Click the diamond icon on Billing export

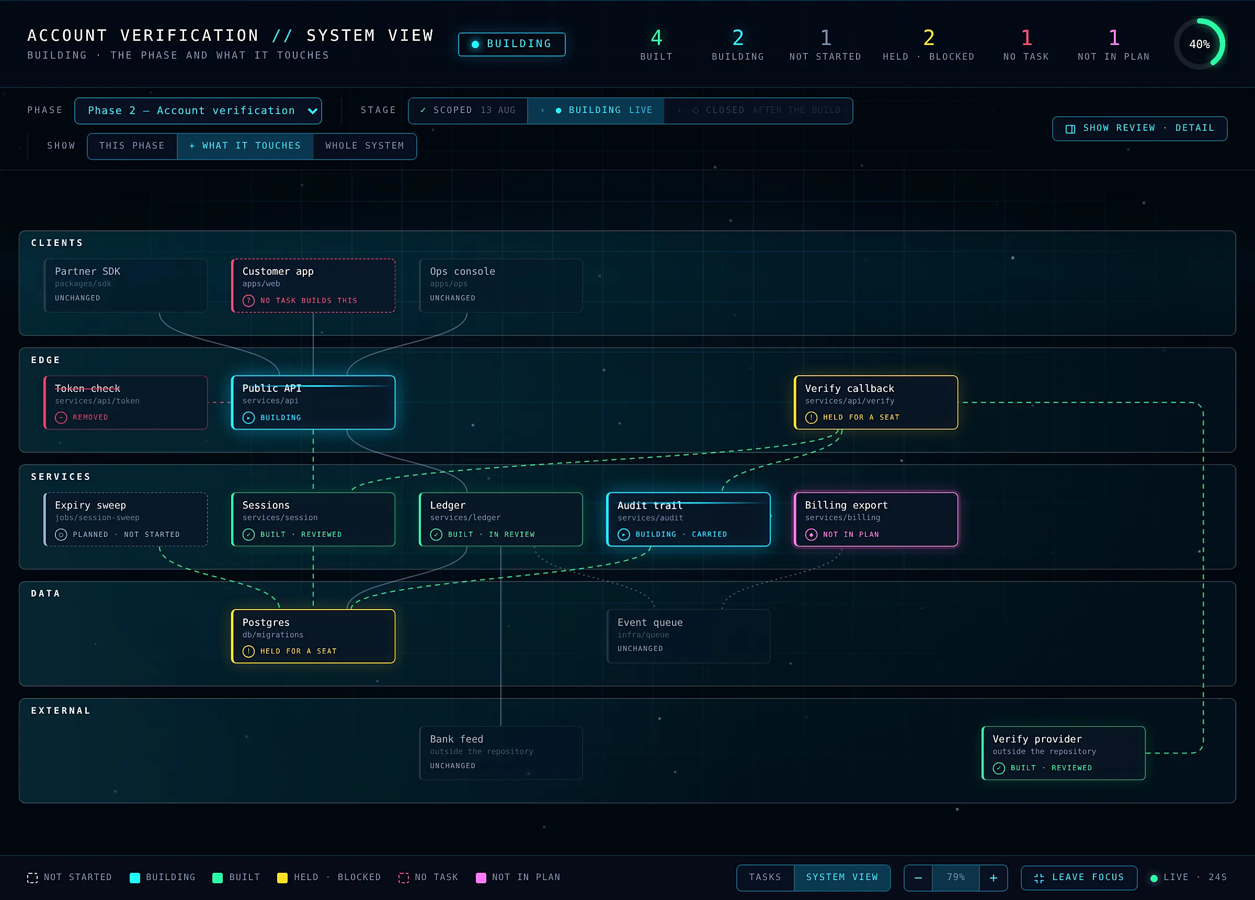pyautogui.click(x=811, y=534)
